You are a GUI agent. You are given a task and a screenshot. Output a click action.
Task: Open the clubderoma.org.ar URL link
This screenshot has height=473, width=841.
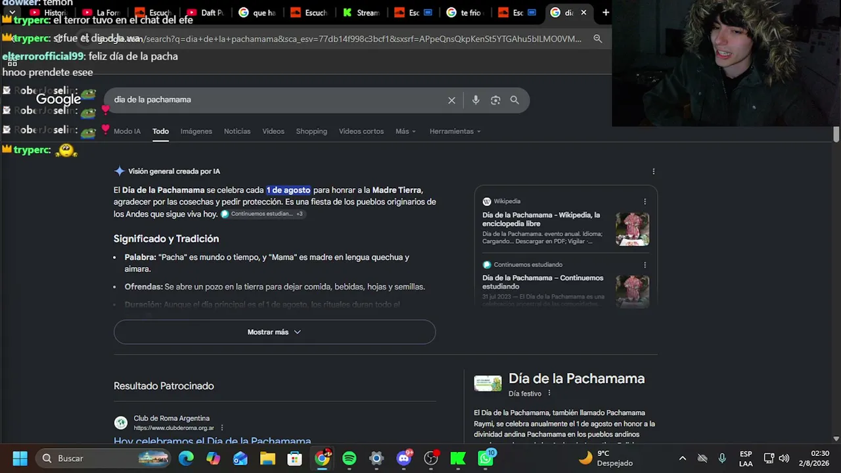coord(174,428)
